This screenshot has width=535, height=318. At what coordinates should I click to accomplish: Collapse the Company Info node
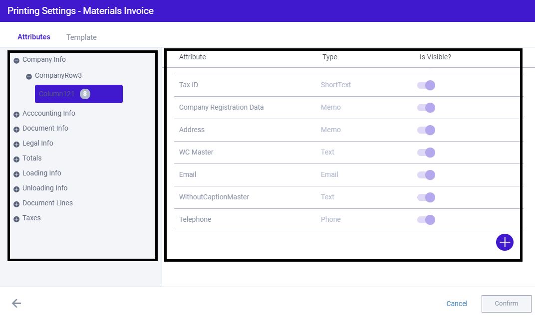click(x=16, y=61)
